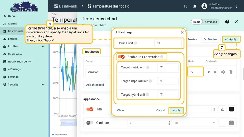This screenshot has height=137, width=244.
Task: Open John Doe user avatar
Action: (x=204, y=6)
